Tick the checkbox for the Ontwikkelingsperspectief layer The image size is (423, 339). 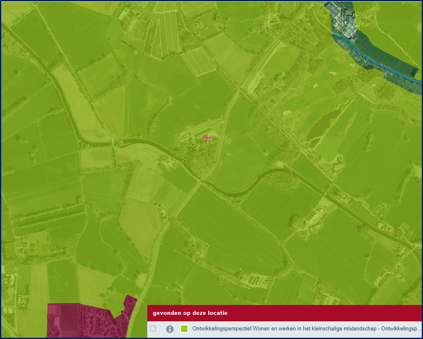click(153, 328)
